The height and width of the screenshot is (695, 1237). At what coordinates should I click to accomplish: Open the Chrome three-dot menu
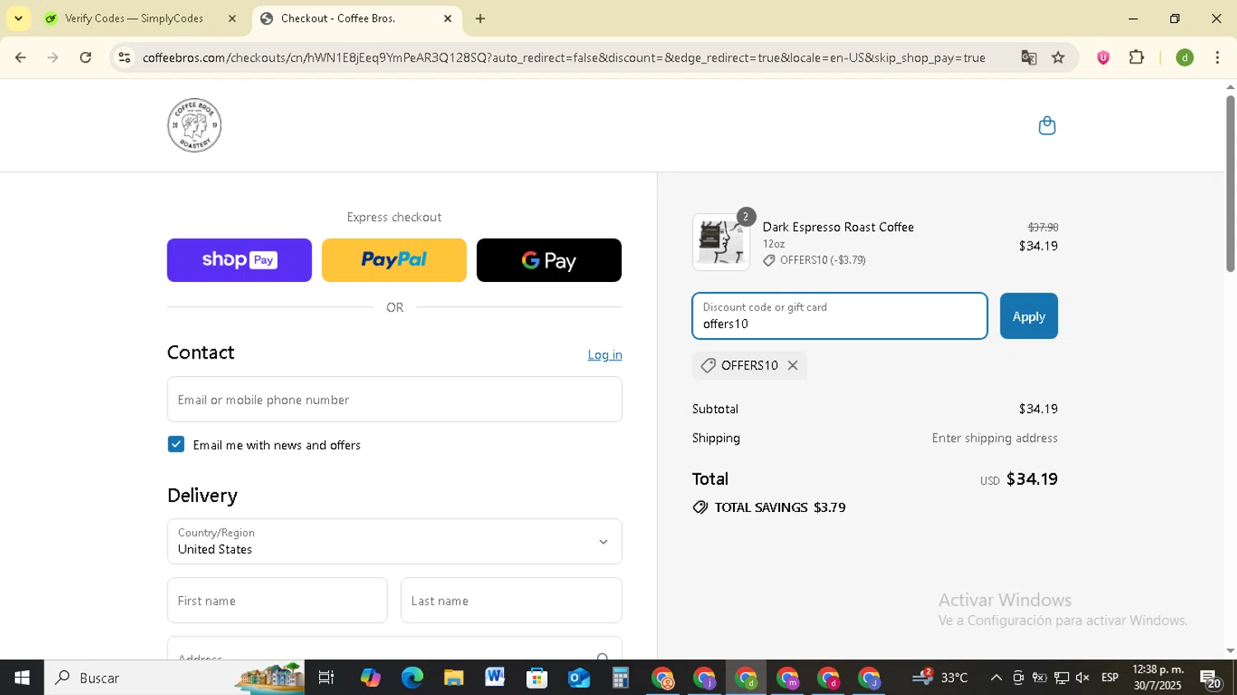tap(1217, 58)
